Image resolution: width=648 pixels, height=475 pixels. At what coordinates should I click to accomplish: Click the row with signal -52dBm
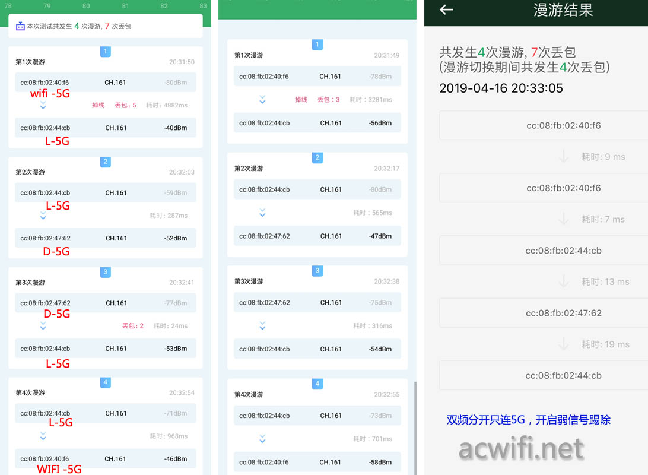[106, 238]
